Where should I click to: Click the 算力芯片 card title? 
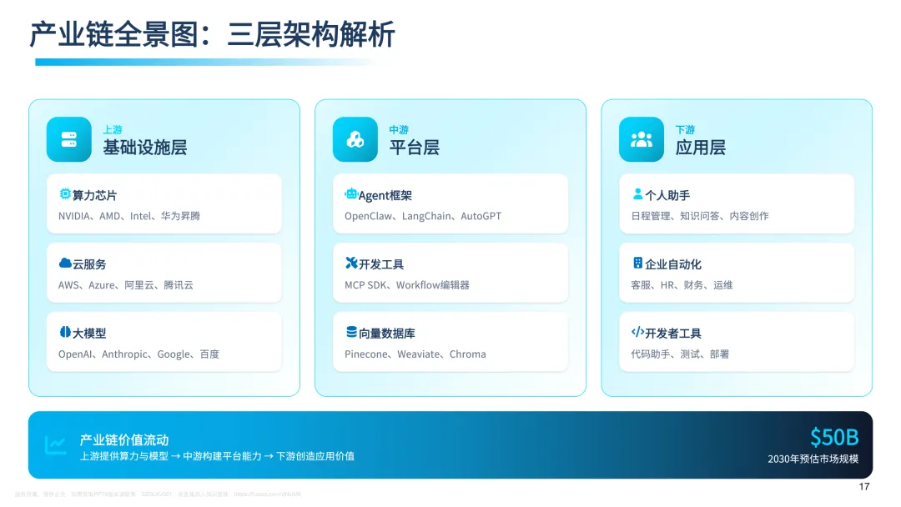95,195
